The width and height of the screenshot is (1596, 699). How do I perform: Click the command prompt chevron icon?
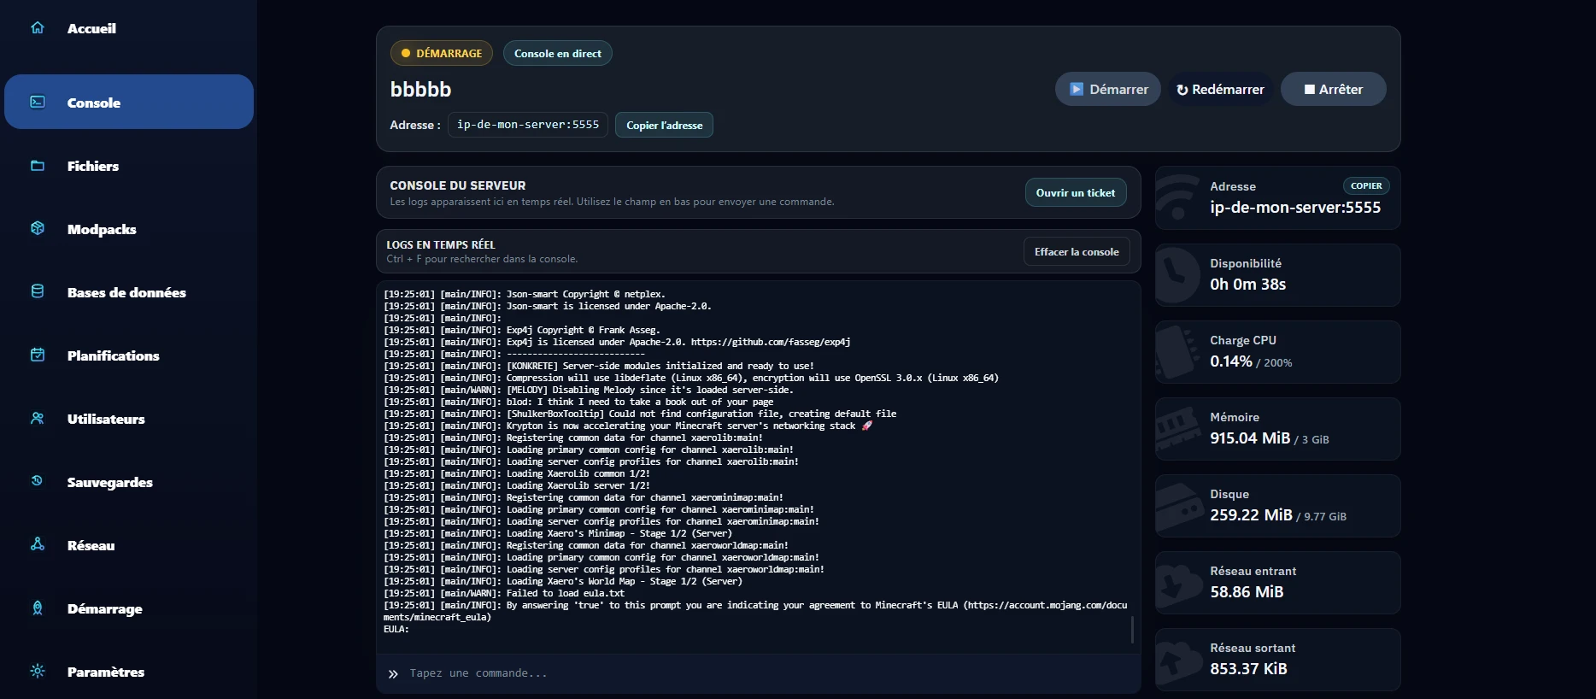[393, 674]
